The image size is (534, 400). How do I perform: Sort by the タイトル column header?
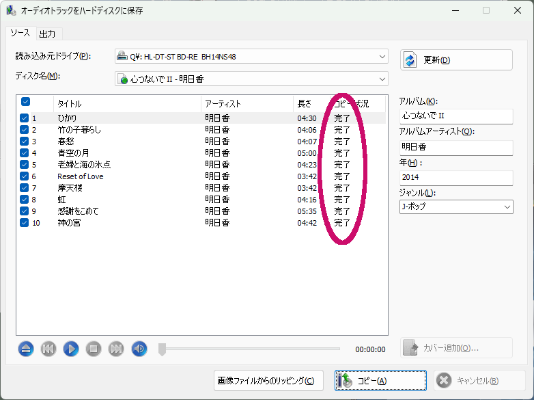pyautogui.click(x=128, y=104)
